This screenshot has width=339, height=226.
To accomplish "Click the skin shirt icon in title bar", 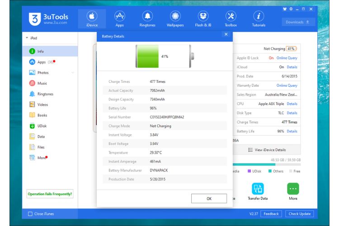I will click(x=284, y=9).
